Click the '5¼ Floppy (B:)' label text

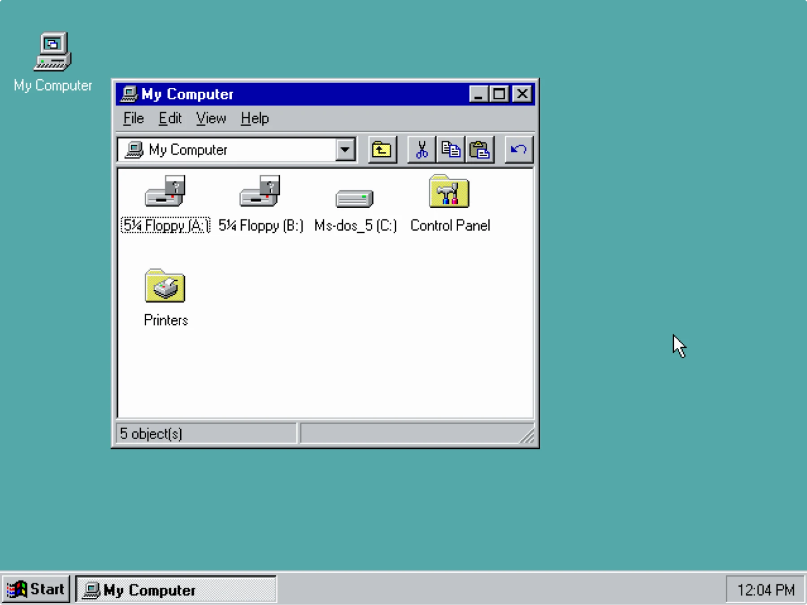pos(260,225)
